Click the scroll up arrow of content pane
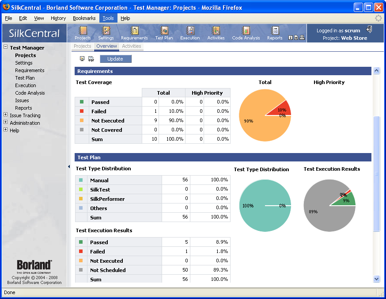Screen dimensions: 386x299 click(x=376, y=71)
